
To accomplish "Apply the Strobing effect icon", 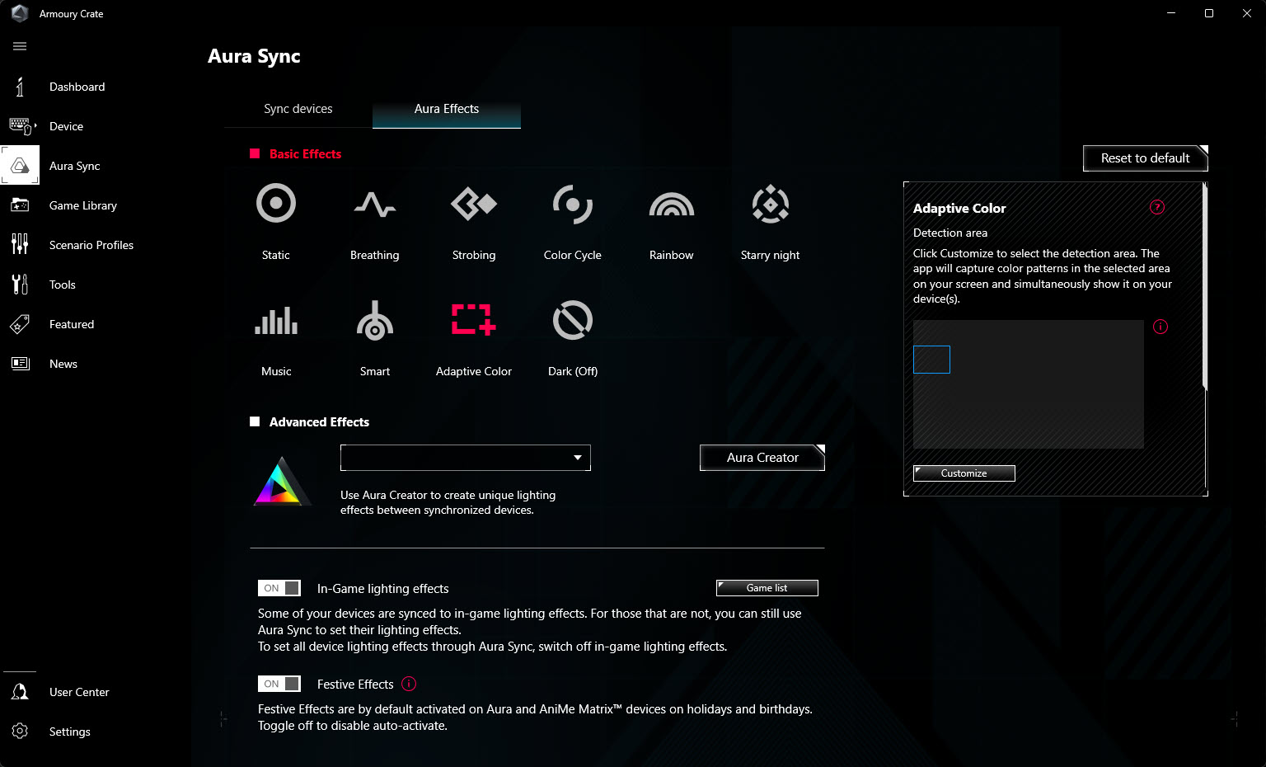I will coord(474,203).
